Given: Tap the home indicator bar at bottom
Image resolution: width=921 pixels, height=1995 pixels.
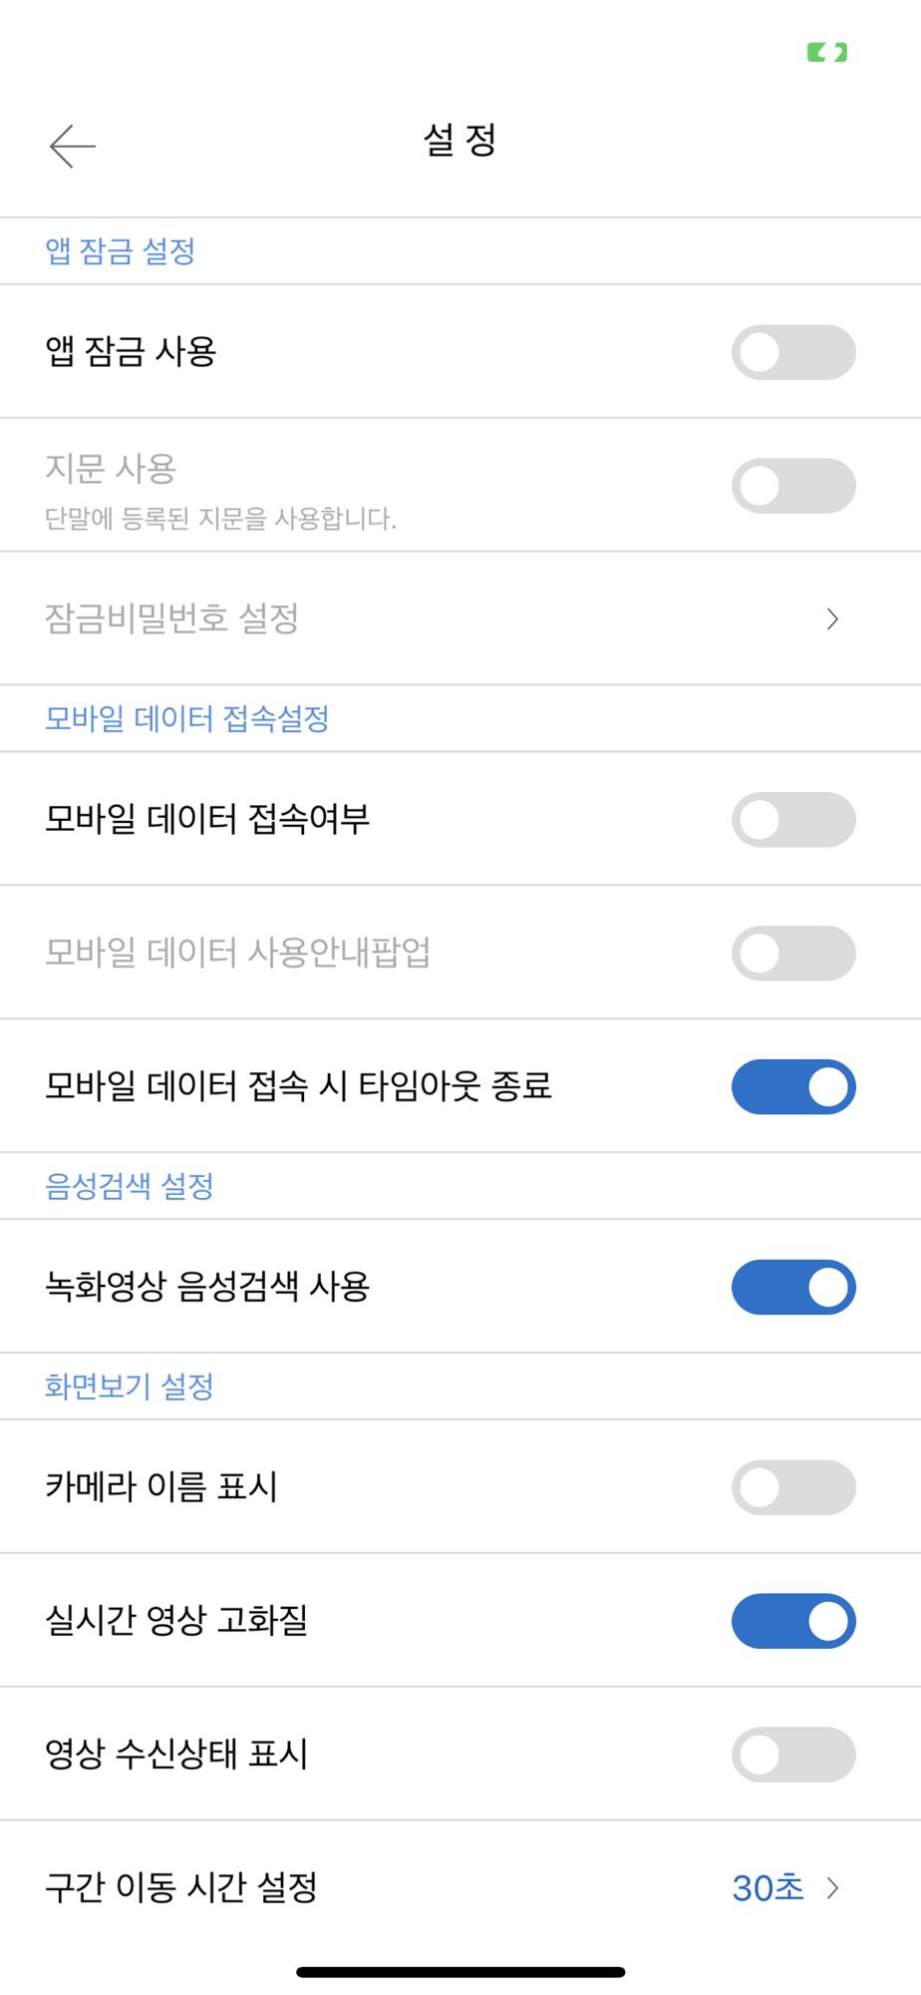Looking at the screenshot, I should [x=460, y=1972].
